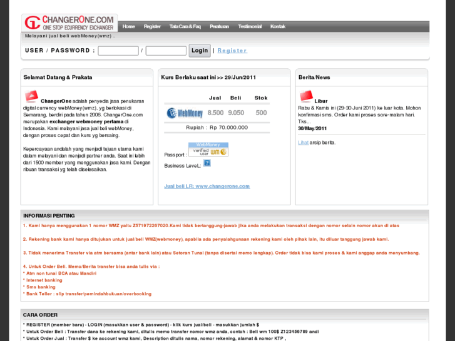The height and width of the screenshot is (341, 455).
Task: Click the Jual rate value 8.500
Action: (x=215, y=113)
